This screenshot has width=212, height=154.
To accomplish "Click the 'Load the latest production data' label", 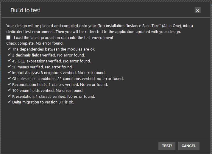I will [63, 38].
